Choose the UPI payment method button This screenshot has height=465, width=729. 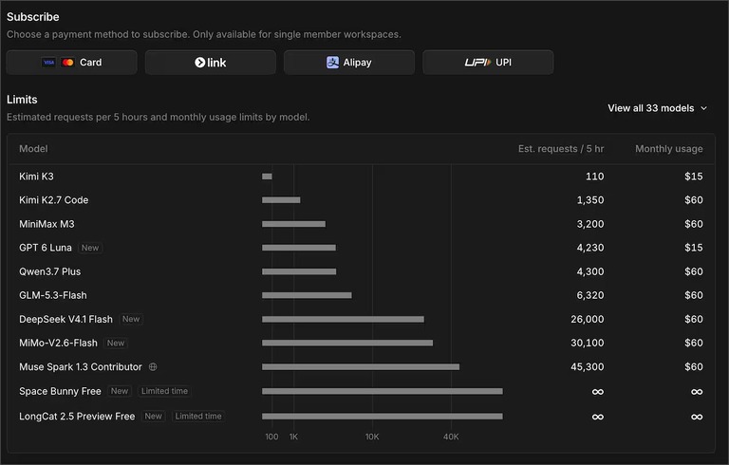coord(488,63)
